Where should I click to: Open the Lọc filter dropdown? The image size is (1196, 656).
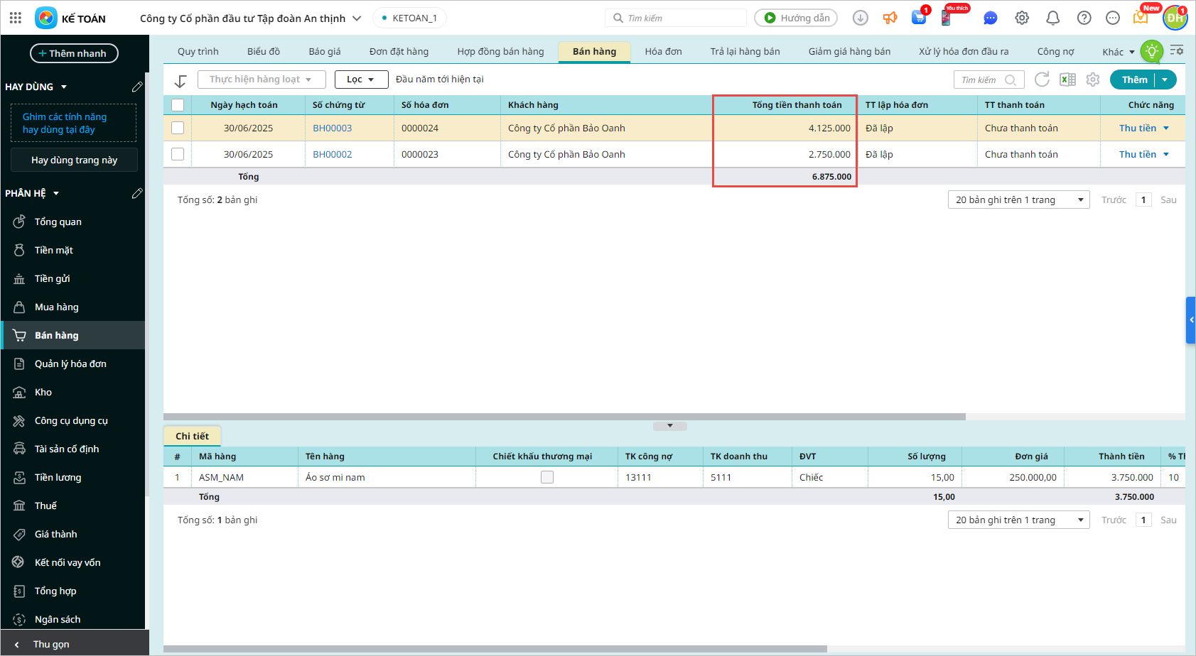tap(361, 80)
